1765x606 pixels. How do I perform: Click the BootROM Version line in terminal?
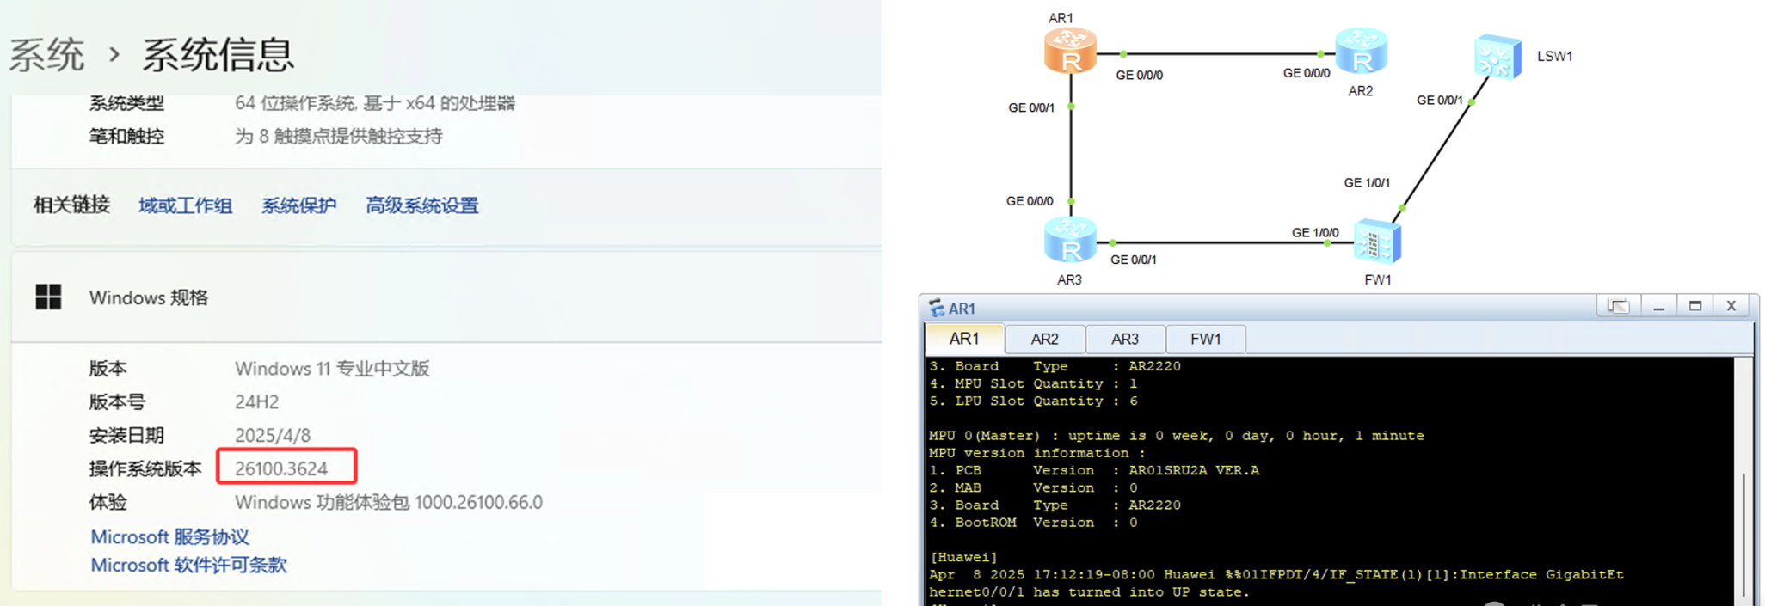pos(1033,523)
